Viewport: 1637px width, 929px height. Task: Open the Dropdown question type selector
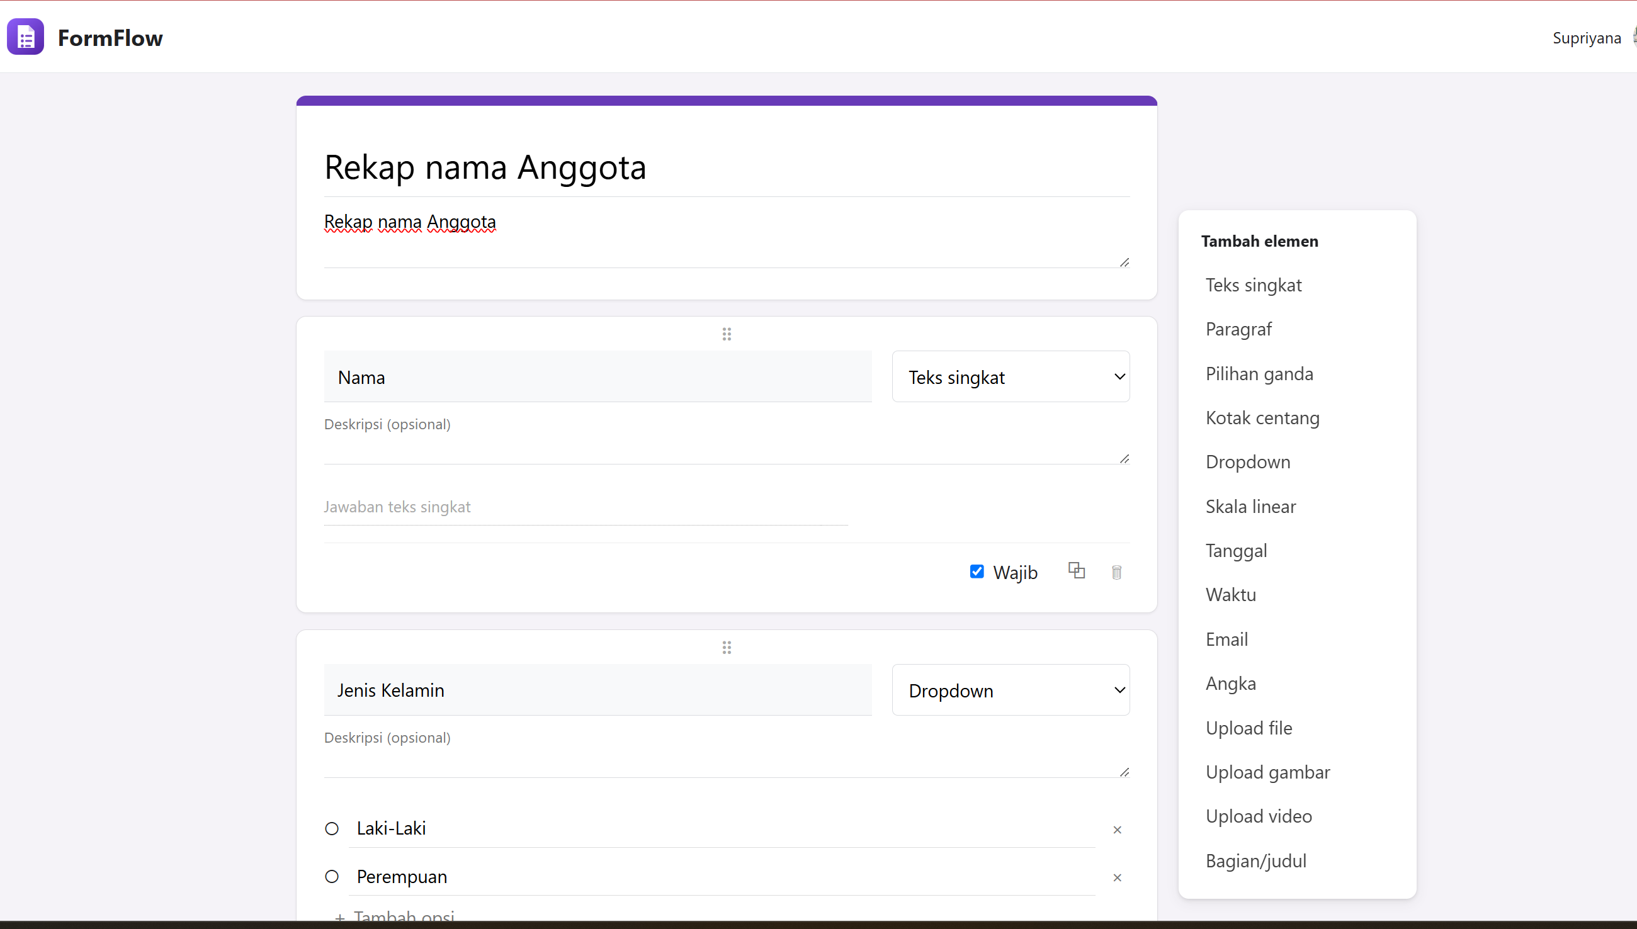point(1011,690)
